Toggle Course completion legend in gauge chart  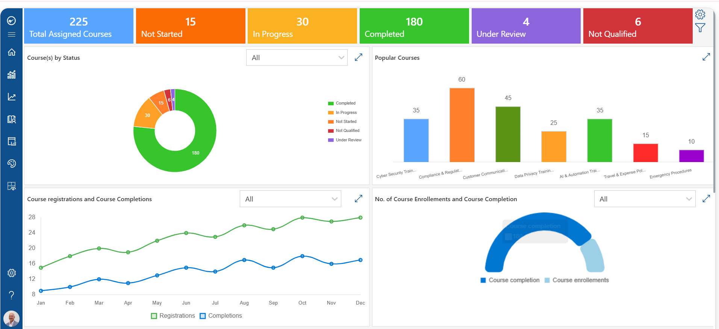pyautogui.click(x=510, y=280)
